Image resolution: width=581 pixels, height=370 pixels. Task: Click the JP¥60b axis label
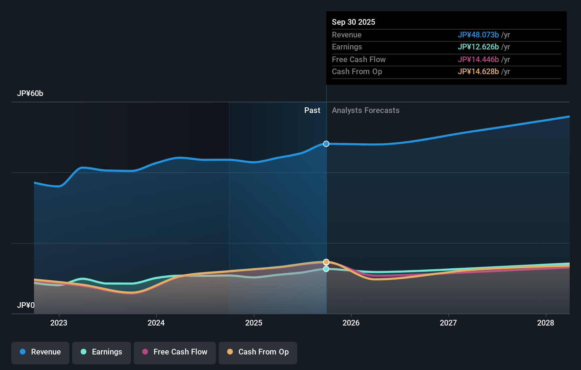pyautogui.click(x=30, y=94)
